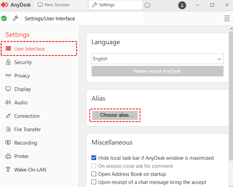Click the Wake-On-LAN icon

(8, 170)
